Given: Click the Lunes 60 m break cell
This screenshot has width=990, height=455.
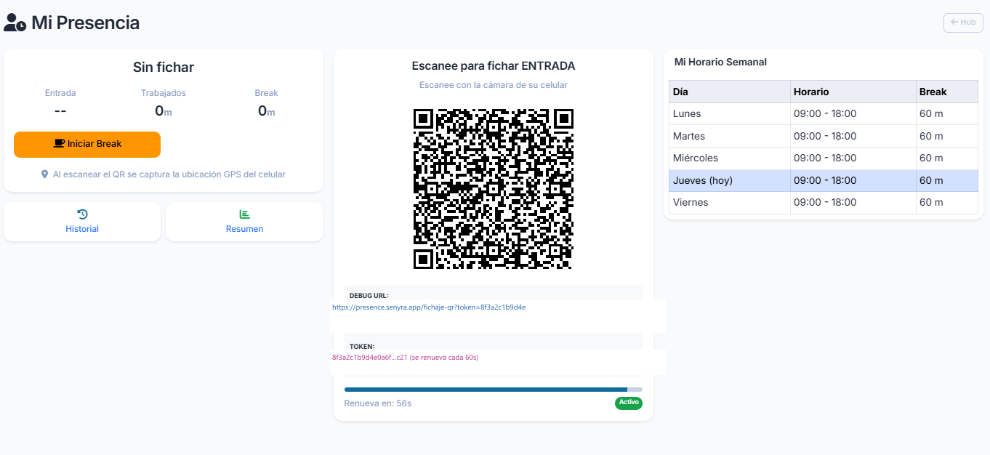Looking at the screenshot, I should pos(947,114).
